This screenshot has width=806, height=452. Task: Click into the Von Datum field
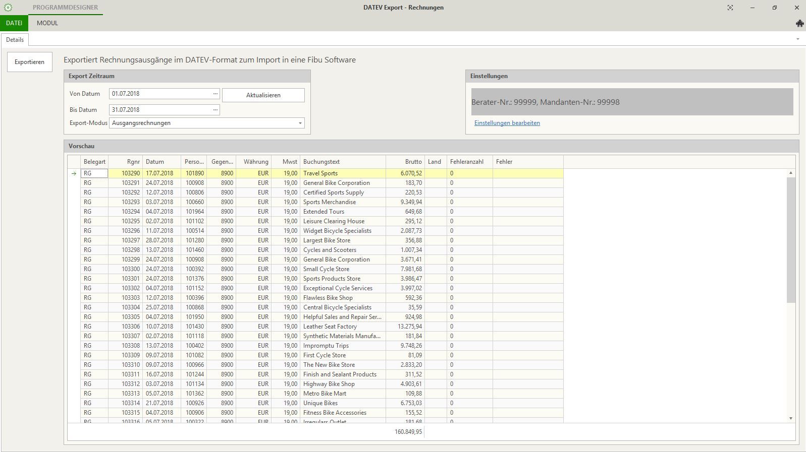160,94
